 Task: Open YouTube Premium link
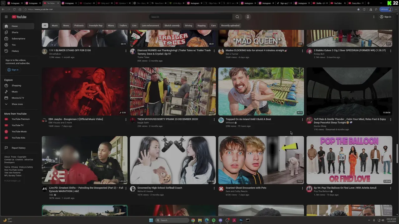18,119
